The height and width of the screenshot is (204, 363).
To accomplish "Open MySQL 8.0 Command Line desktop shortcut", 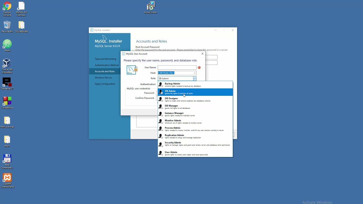I will coord(21,8).
